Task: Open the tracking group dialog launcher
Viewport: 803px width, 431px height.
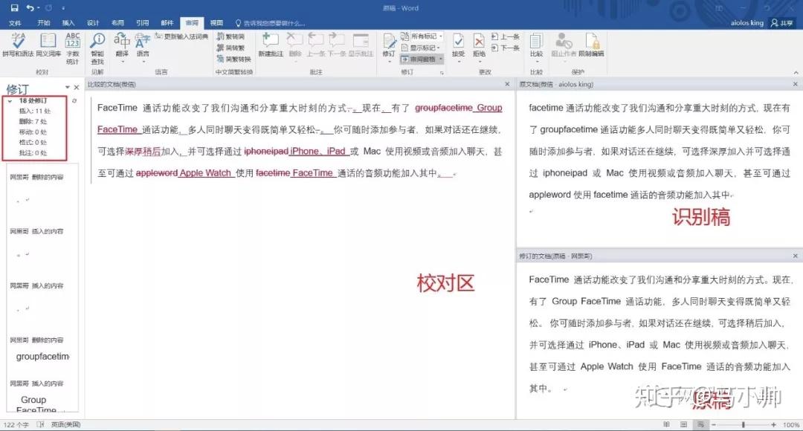Action: coord(442,73)
